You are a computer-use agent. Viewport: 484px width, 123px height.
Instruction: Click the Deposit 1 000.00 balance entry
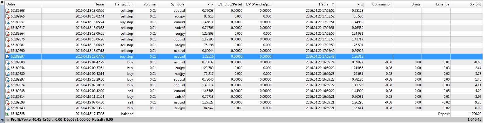click(x=444, y=114)
